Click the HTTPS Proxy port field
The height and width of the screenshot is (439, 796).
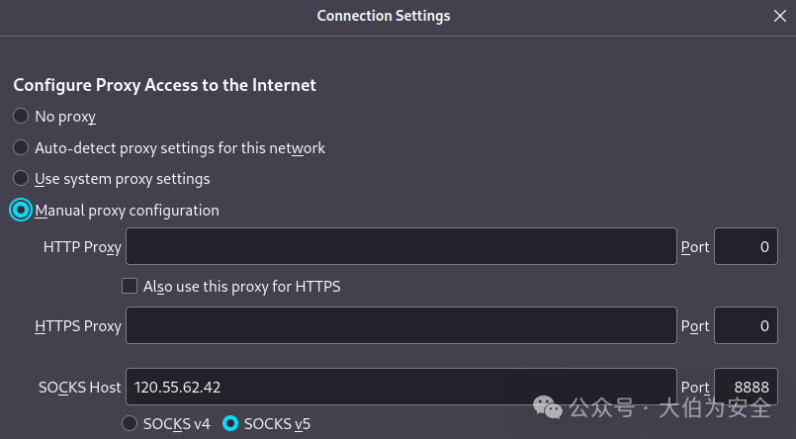pos(746,325)
